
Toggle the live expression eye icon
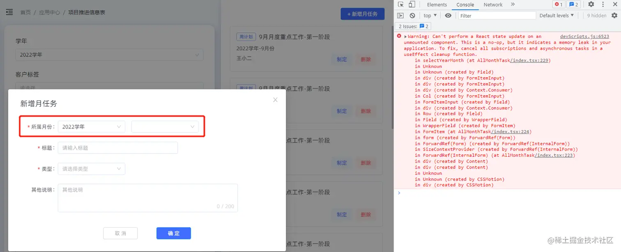point(448,15)
